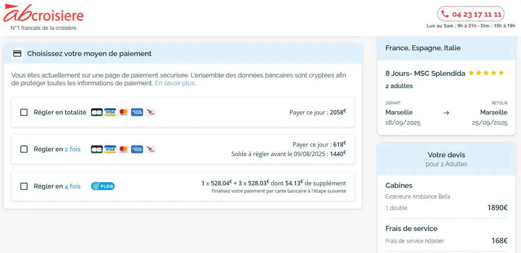Click the phone icon in header
Screen dimensions: 521x253
tap(445, 14)
